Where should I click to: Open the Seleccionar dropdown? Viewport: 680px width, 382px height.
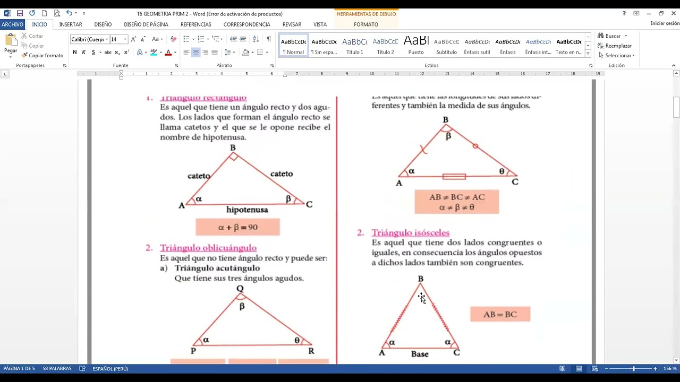pos(616,56)
